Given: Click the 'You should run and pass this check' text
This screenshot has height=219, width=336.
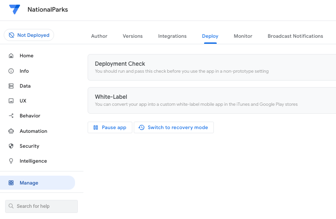Looking at the screenshot, I should click(x=182, y=71).
